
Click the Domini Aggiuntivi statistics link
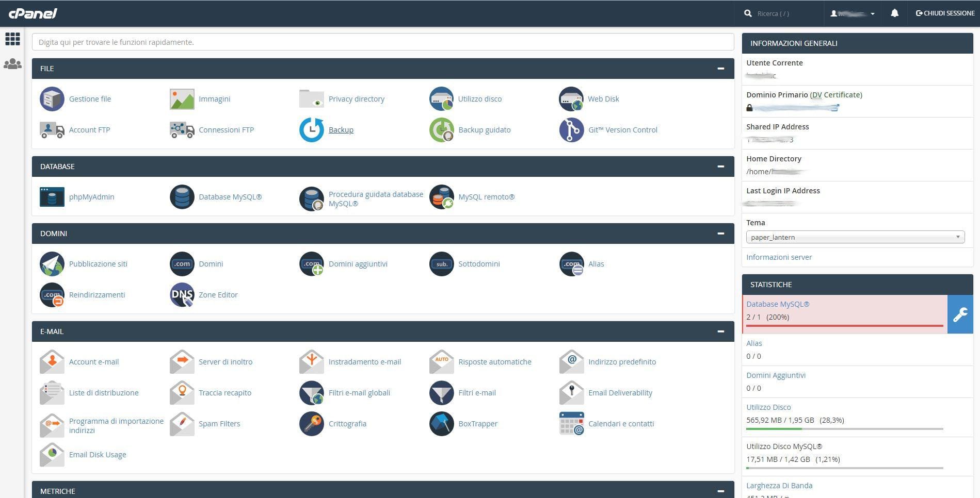[x=776, y=375]
